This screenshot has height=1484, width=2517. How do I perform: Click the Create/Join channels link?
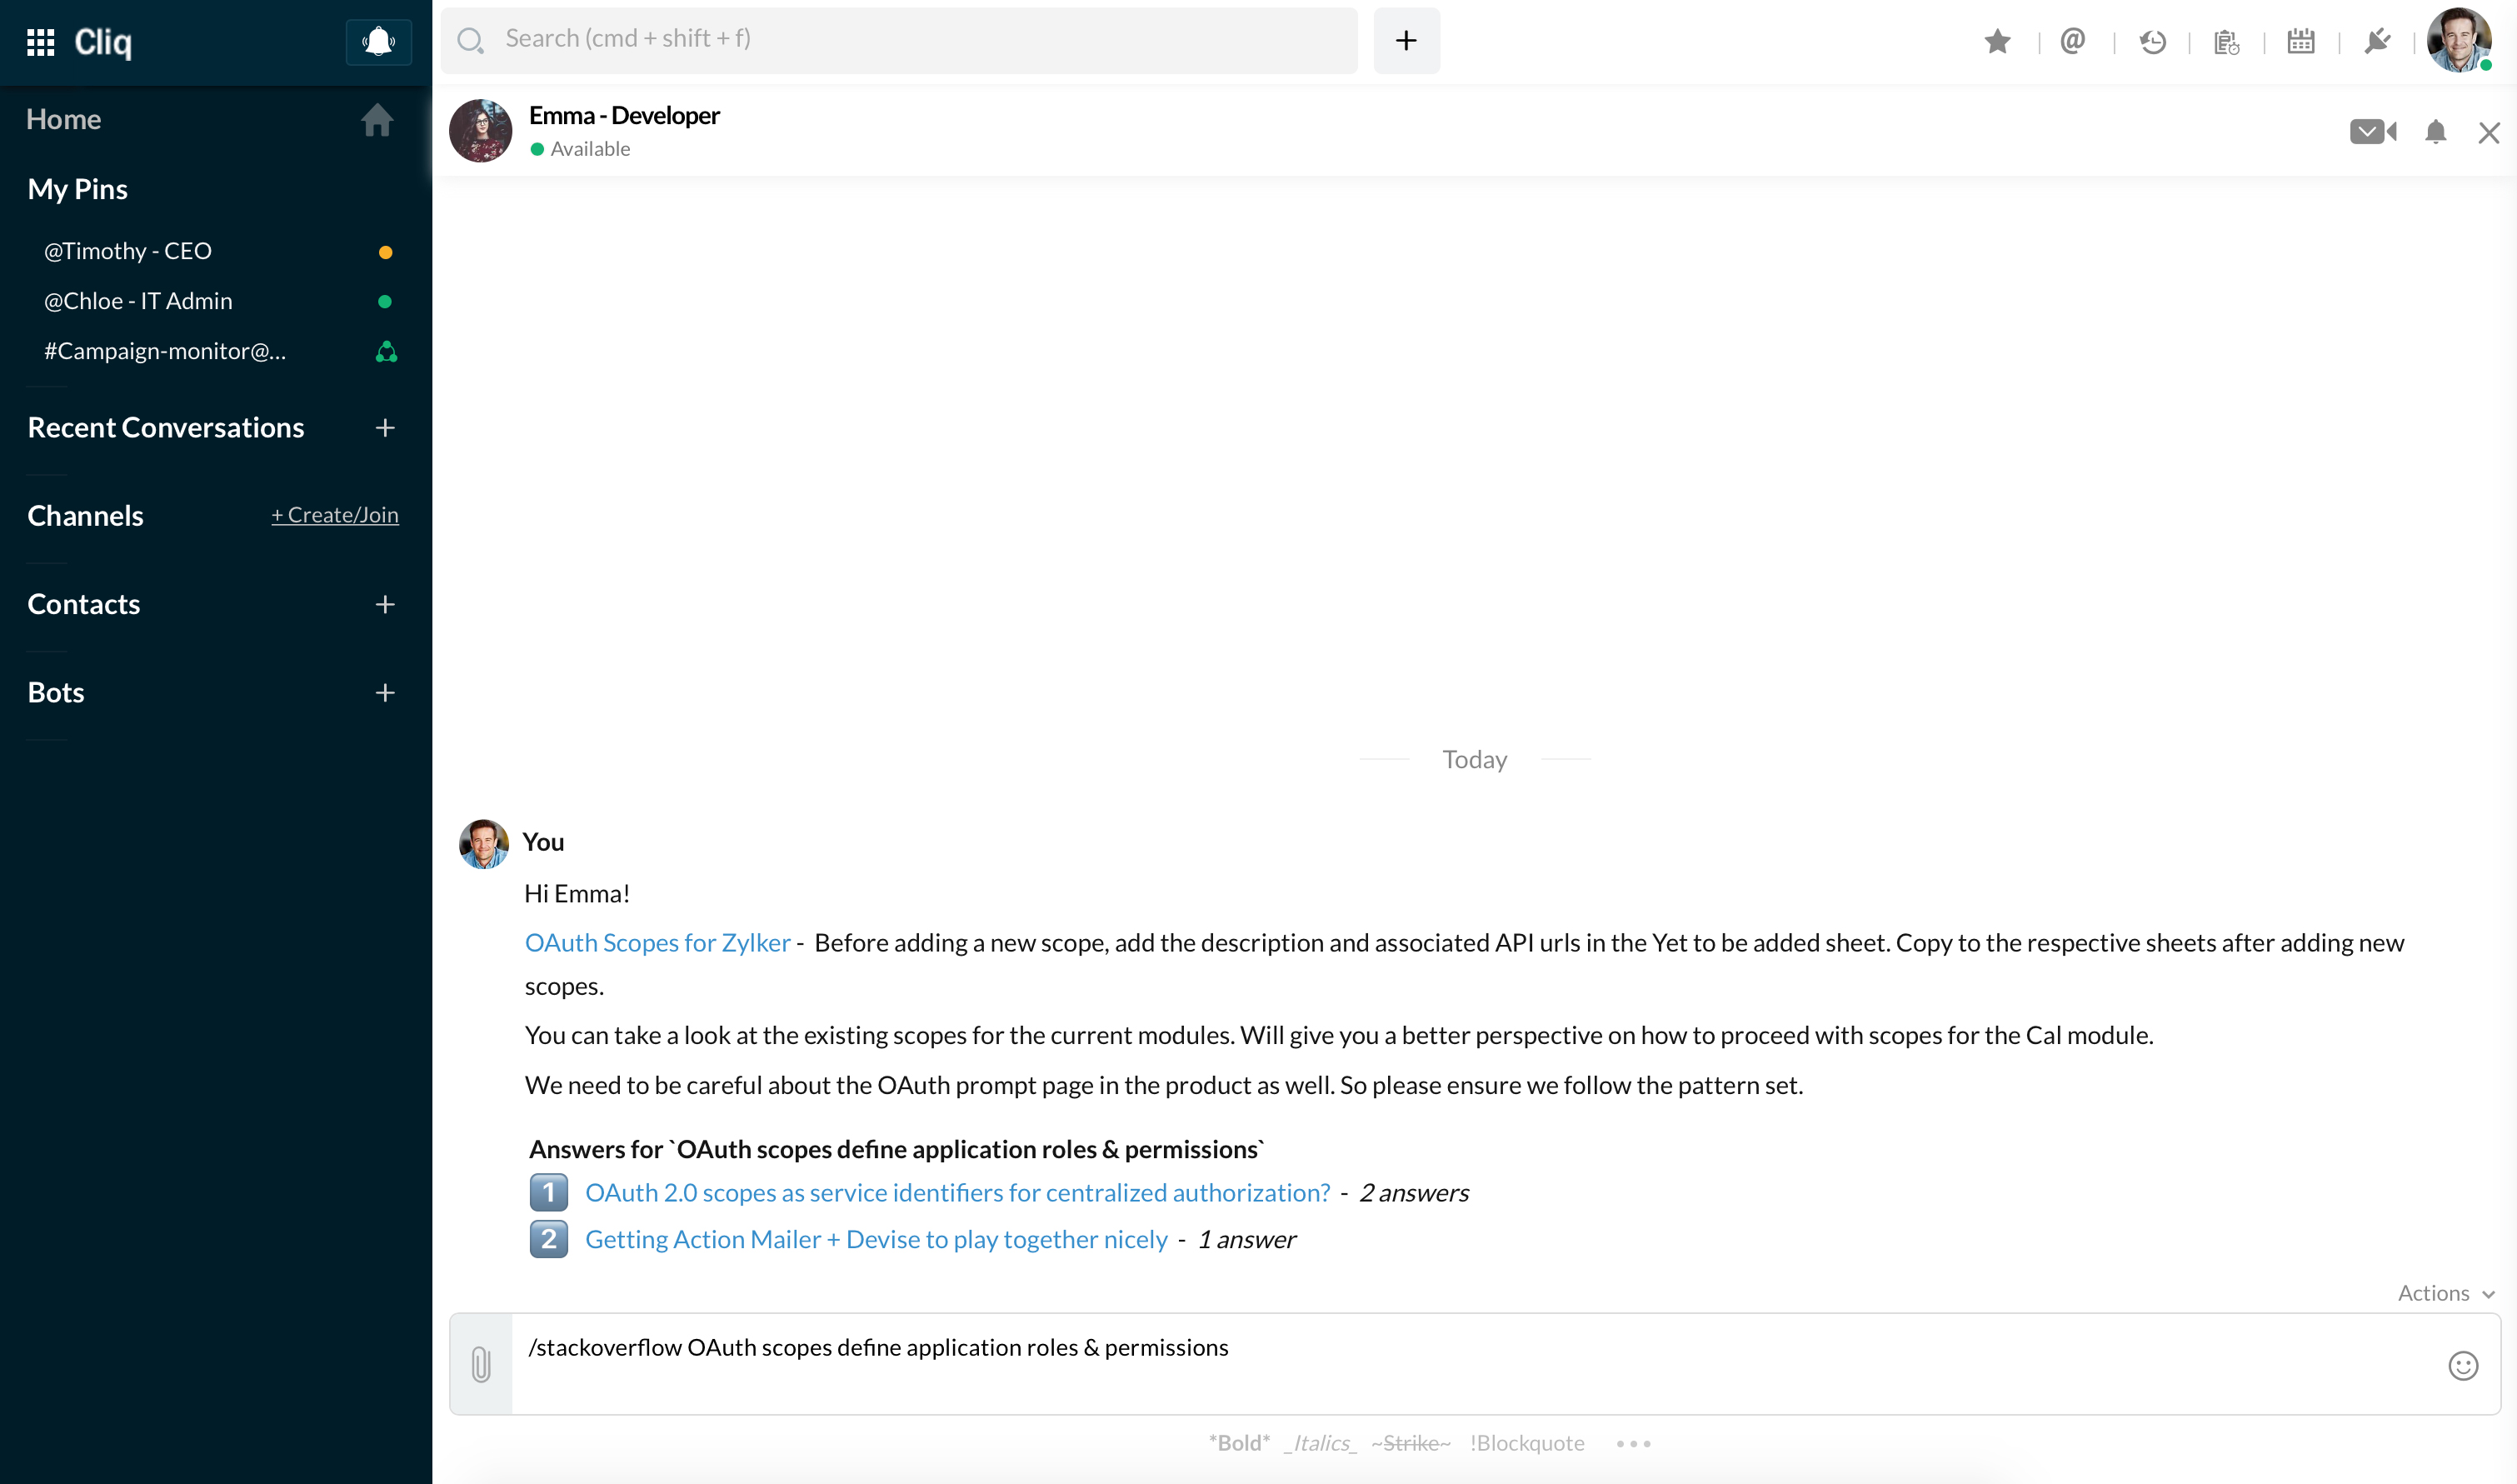pos(335,515)
